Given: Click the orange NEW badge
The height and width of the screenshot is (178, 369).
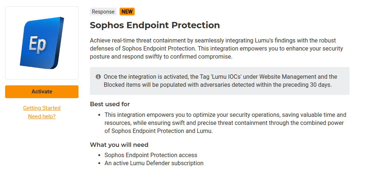Looking at the screenshot, I should click(127, 12).
